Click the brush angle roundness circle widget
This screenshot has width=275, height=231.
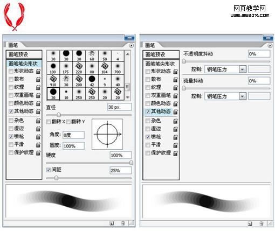107,134
